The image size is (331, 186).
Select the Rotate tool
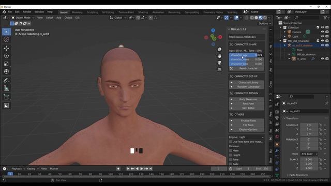pyautogui.click(x=6, y=56)
